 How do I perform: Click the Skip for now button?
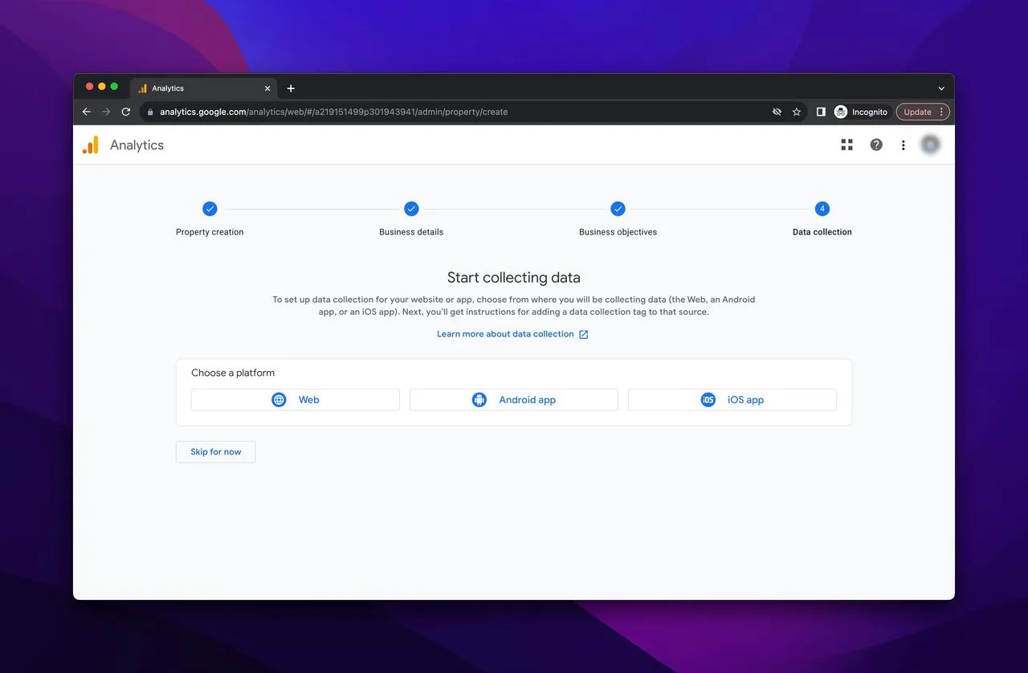[216, 452]
